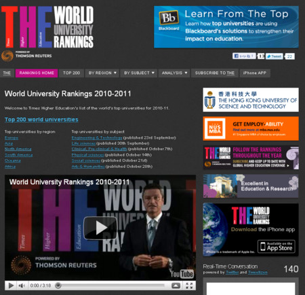Open the NUS MBA Get Employ-Ability banner
This screenshot has width=305, height=295.
point(251,128)
